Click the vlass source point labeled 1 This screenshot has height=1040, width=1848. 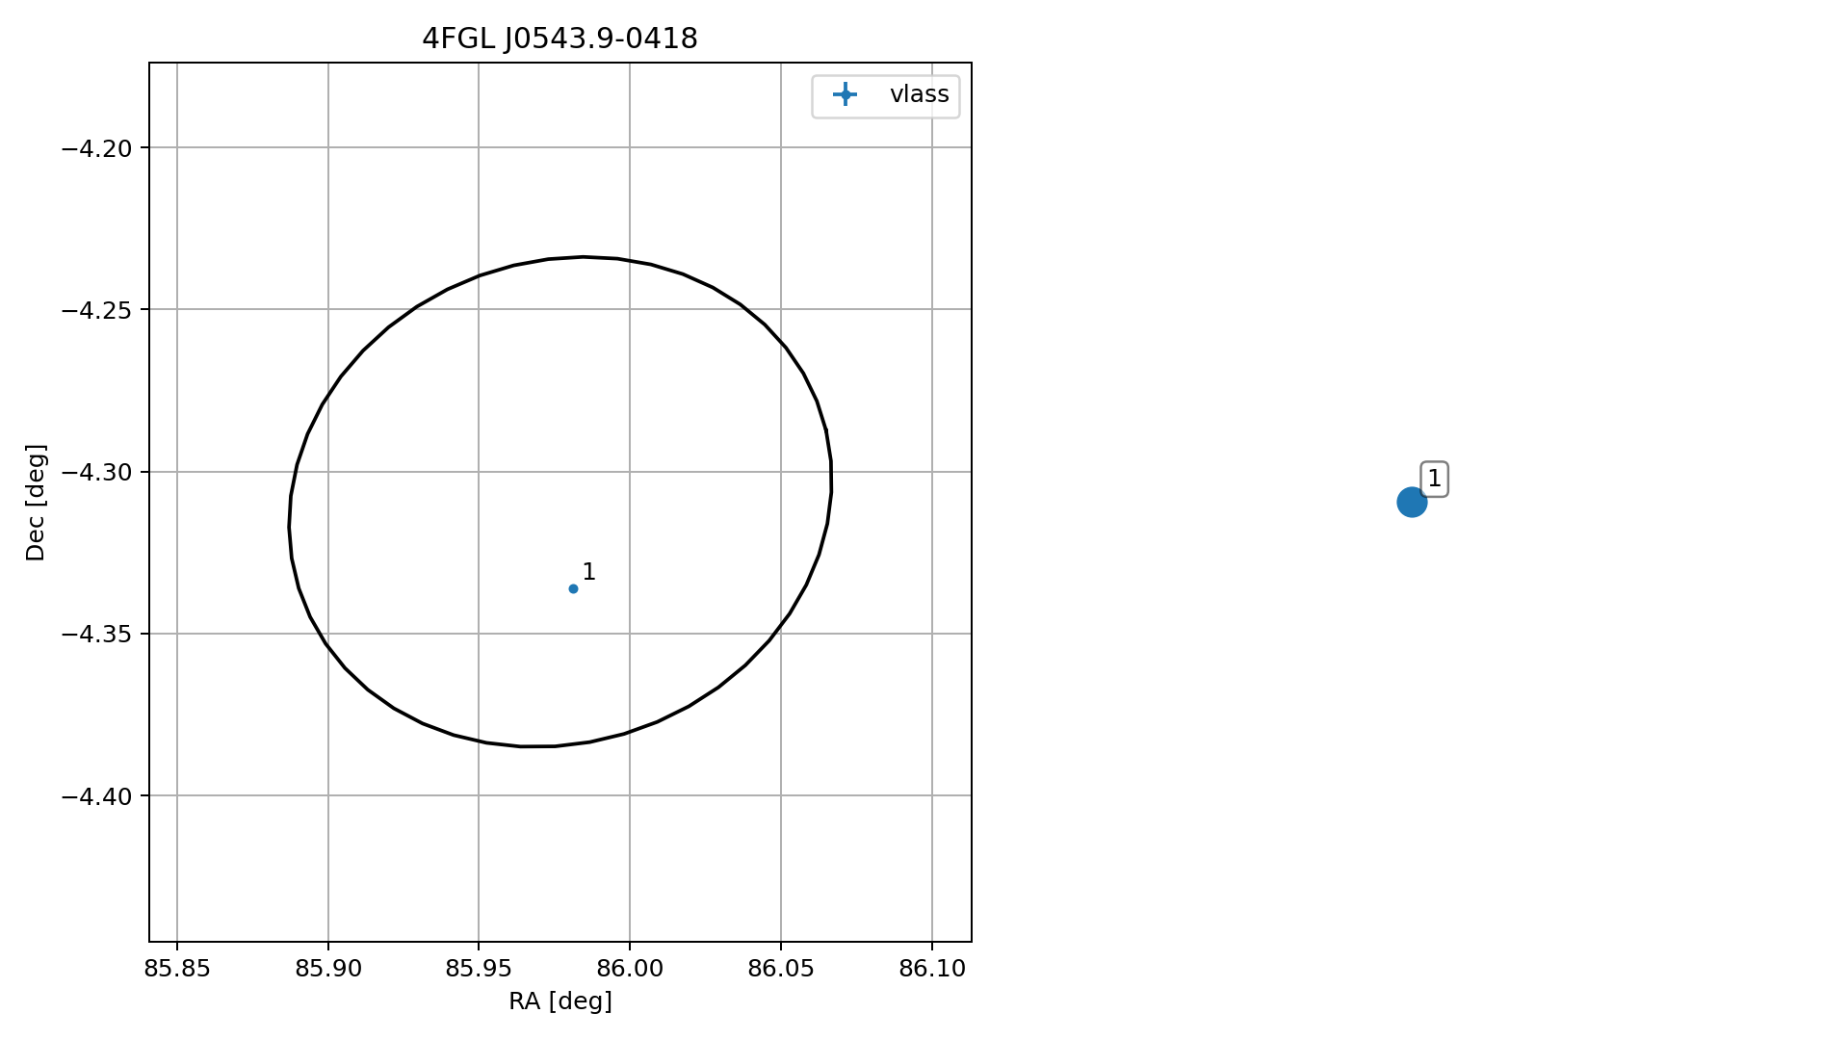tap(573, 588)
